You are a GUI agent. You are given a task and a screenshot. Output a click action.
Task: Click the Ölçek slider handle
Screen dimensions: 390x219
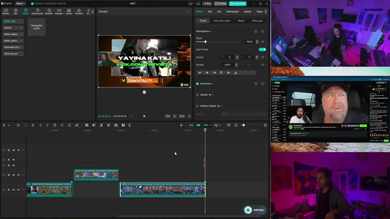[205, 42]
